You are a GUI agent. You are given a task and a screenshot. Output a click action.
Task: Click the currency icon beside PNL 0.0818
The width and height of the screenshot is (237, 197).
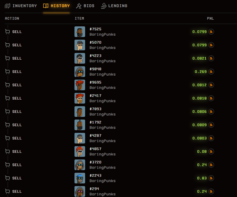coord(211,98)
